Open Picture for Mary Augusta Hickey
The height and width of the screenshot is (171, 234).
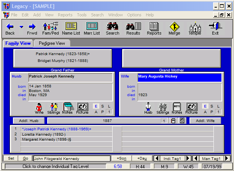pyautogui.click(x=192, y=108)
